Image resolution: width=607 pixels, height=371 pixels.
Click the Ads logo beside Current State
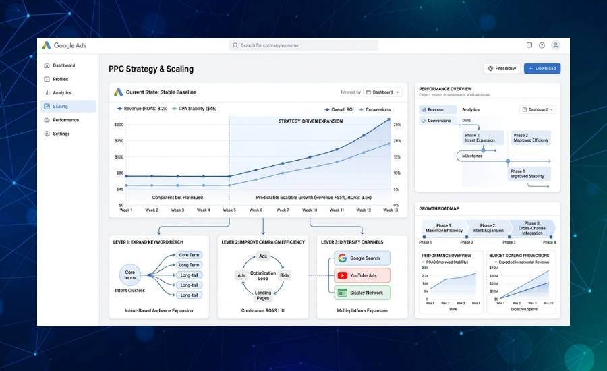119,92
